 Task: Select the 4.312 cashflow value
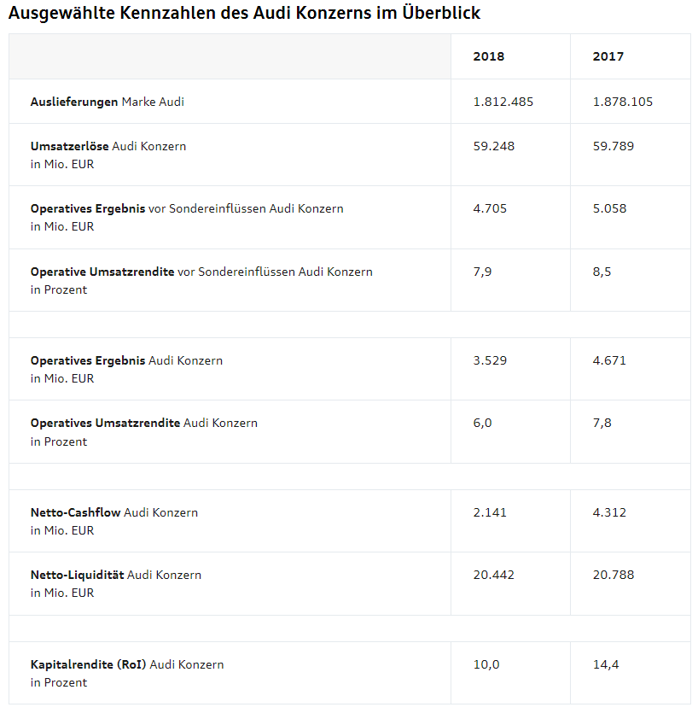[609, 512]
